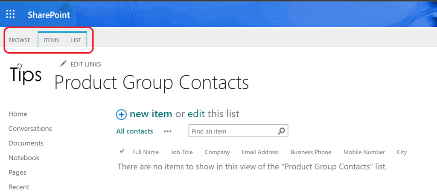
Task: Click the 'edit' this list link
Action: (x=196, y=114)
